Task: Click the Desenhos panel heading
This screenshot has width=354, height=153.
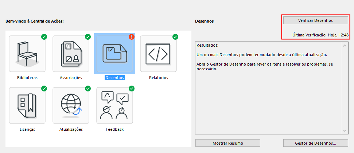Action: pos(204,21)
